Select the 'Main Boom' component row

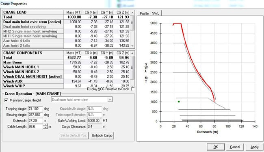point(66,62)
